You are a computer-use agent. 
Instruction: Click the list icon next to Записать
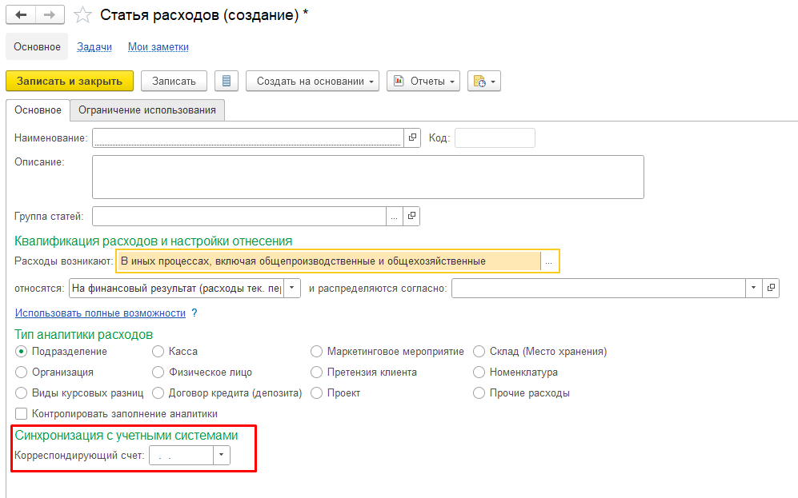click(x=227, y=81)
